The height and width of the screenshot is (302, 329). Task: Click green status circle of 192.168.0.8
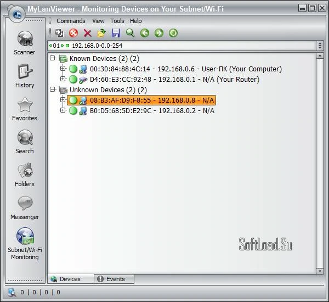[73, 100]
